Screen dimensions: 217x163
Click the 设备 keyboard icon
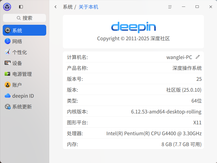click(8, 63)
